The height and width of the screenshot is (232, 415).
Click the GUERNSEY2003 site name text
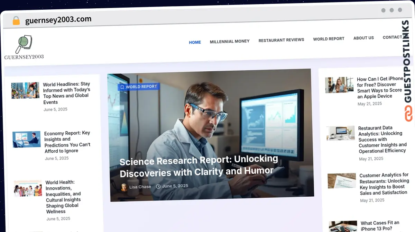(24, 57)
